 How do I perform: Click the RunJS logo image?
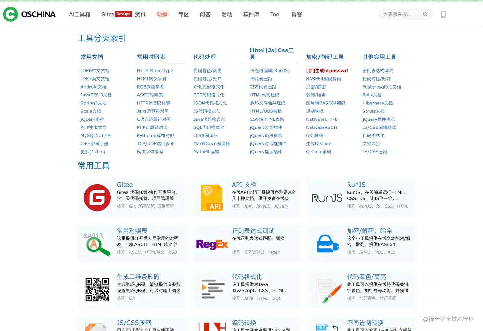327,198
